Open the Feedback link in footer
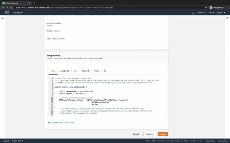Screen dimensions: 230x143 6,141
